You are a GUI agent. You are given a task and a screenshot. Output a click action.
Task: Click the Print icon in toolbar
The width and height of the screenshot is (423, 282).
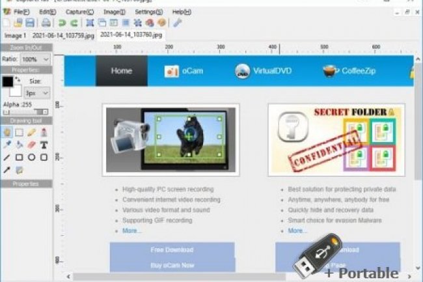point(47,23)
